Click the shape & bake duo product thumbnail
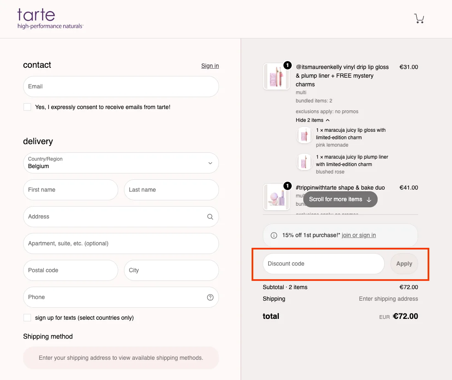Viewport: 452px width, 380px height. click(276, 197)
